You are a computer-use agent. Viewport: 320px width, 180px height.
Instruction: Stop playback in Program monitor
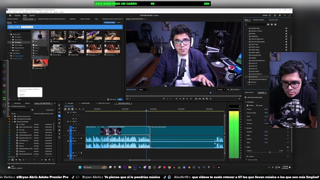point(183,99)
